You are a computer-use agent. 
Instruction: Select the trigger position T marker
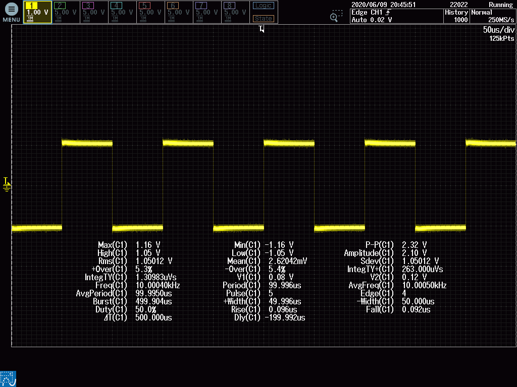point(262,29)
